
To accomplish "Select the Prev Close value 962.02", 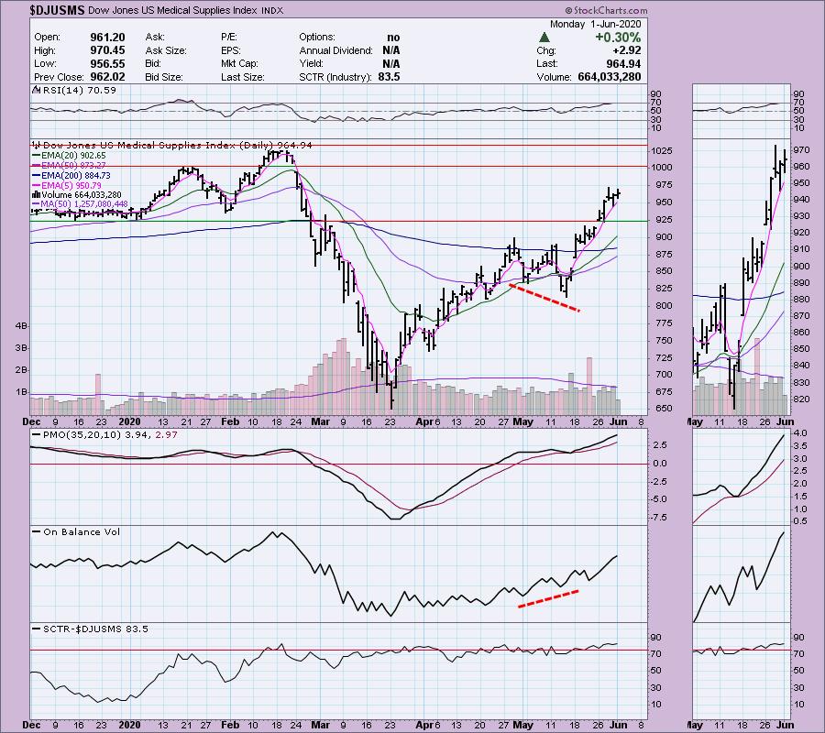I will pyautogui.click(x=107, y=77).
